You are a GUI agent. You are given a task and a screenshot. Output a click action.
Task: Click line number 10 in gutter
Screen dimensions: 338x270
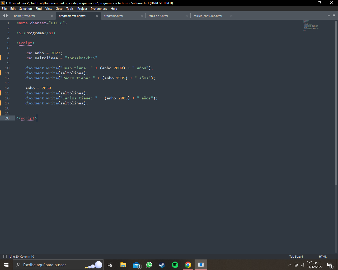tap(7, 68)
